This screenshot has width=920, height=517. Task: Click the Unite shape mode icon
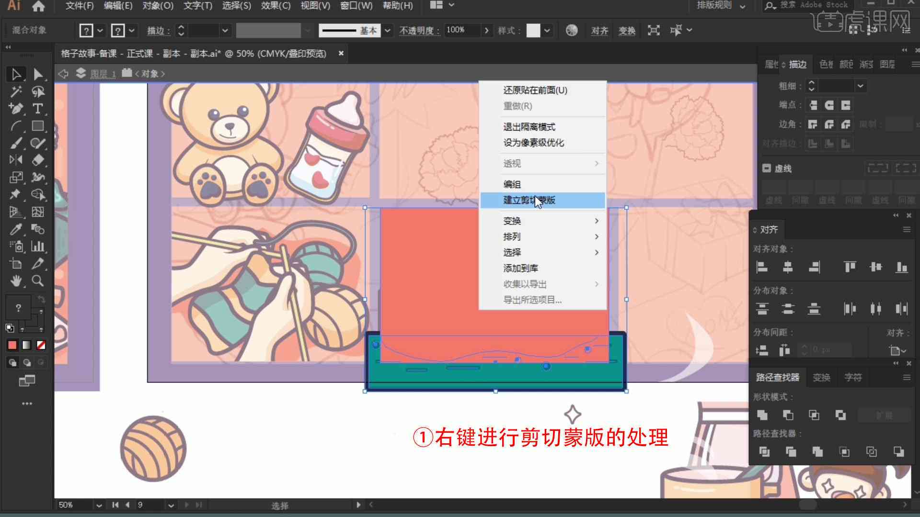click(x=762, y=415)
